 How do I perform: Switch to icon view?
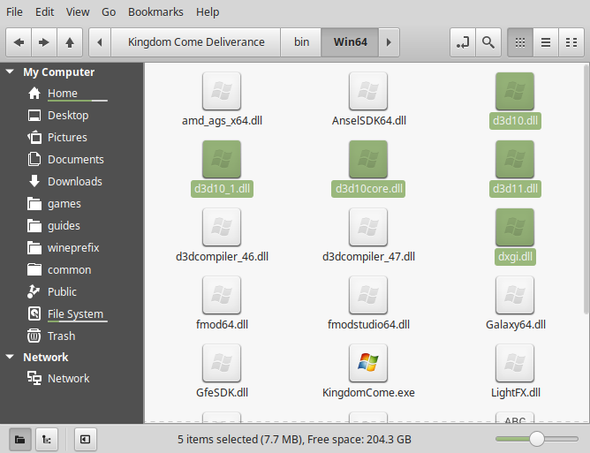pos(520,42)
